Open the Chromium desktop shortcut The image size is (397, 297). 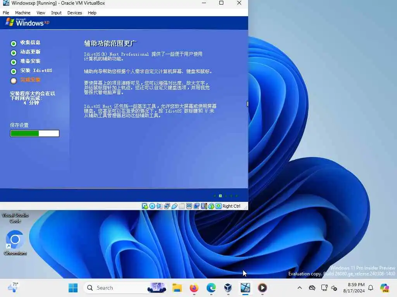coord(15,242)
